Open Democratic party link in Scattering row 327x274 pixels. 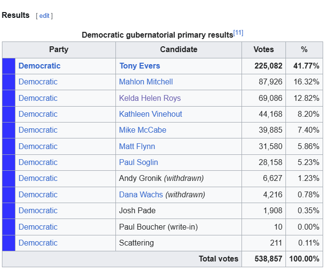(x=38, y=243)
